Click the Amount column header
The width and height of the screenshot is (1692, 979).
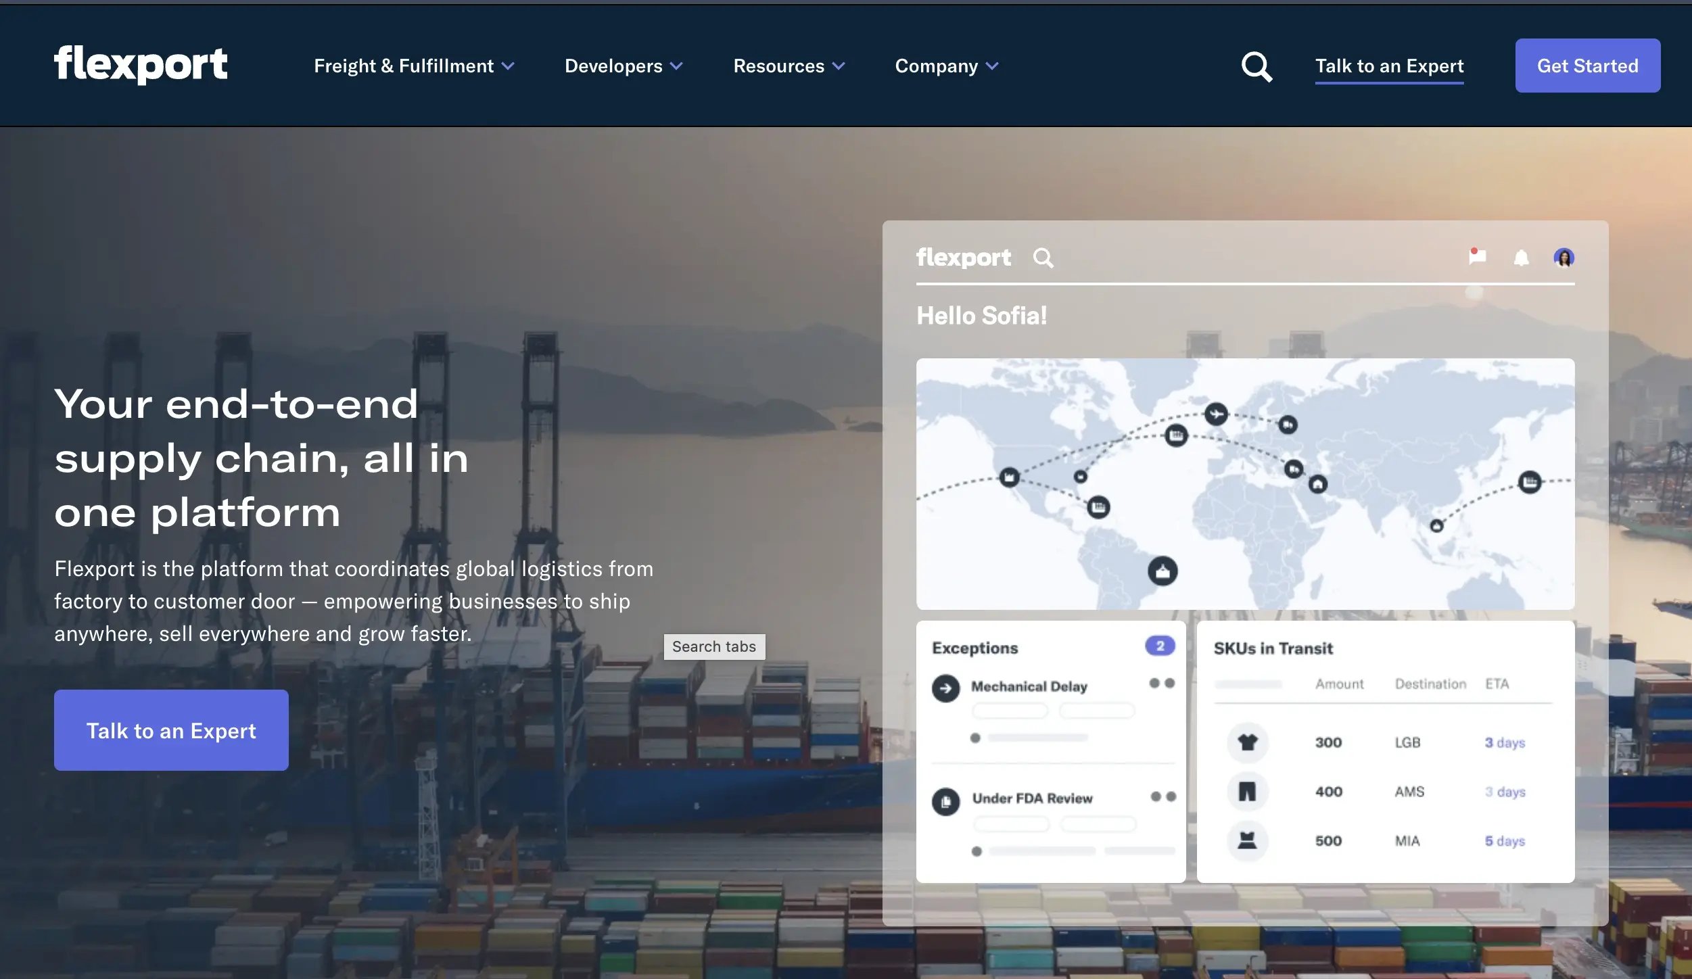(1339, 684)
